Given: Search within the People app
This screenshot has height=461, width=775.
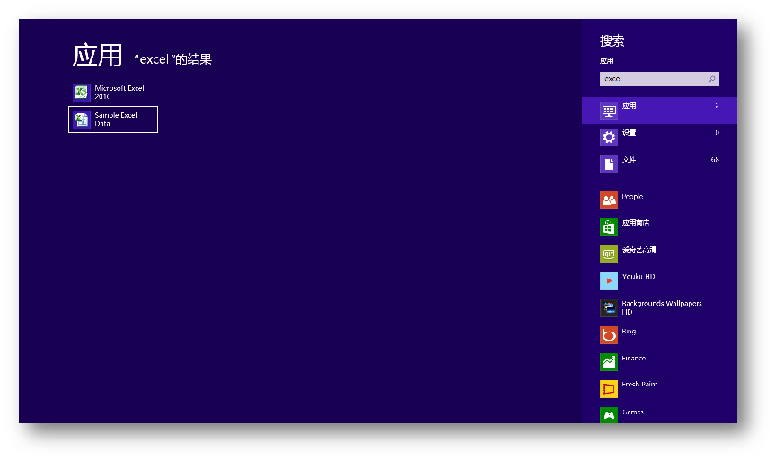Looking at the screenshot, I should tap(659, 200).
